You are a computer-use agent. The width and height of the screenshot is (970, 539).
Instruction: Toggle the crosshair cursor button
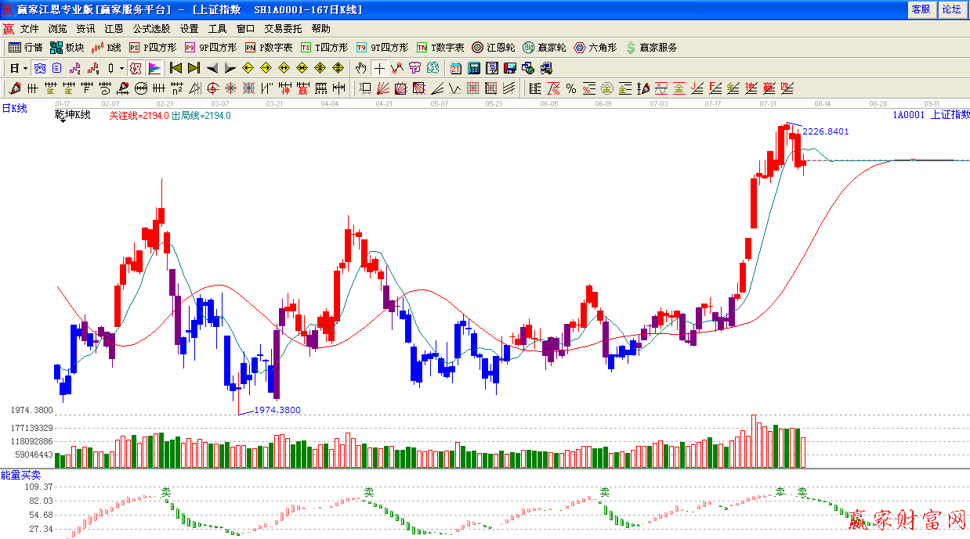coord(379,68)
